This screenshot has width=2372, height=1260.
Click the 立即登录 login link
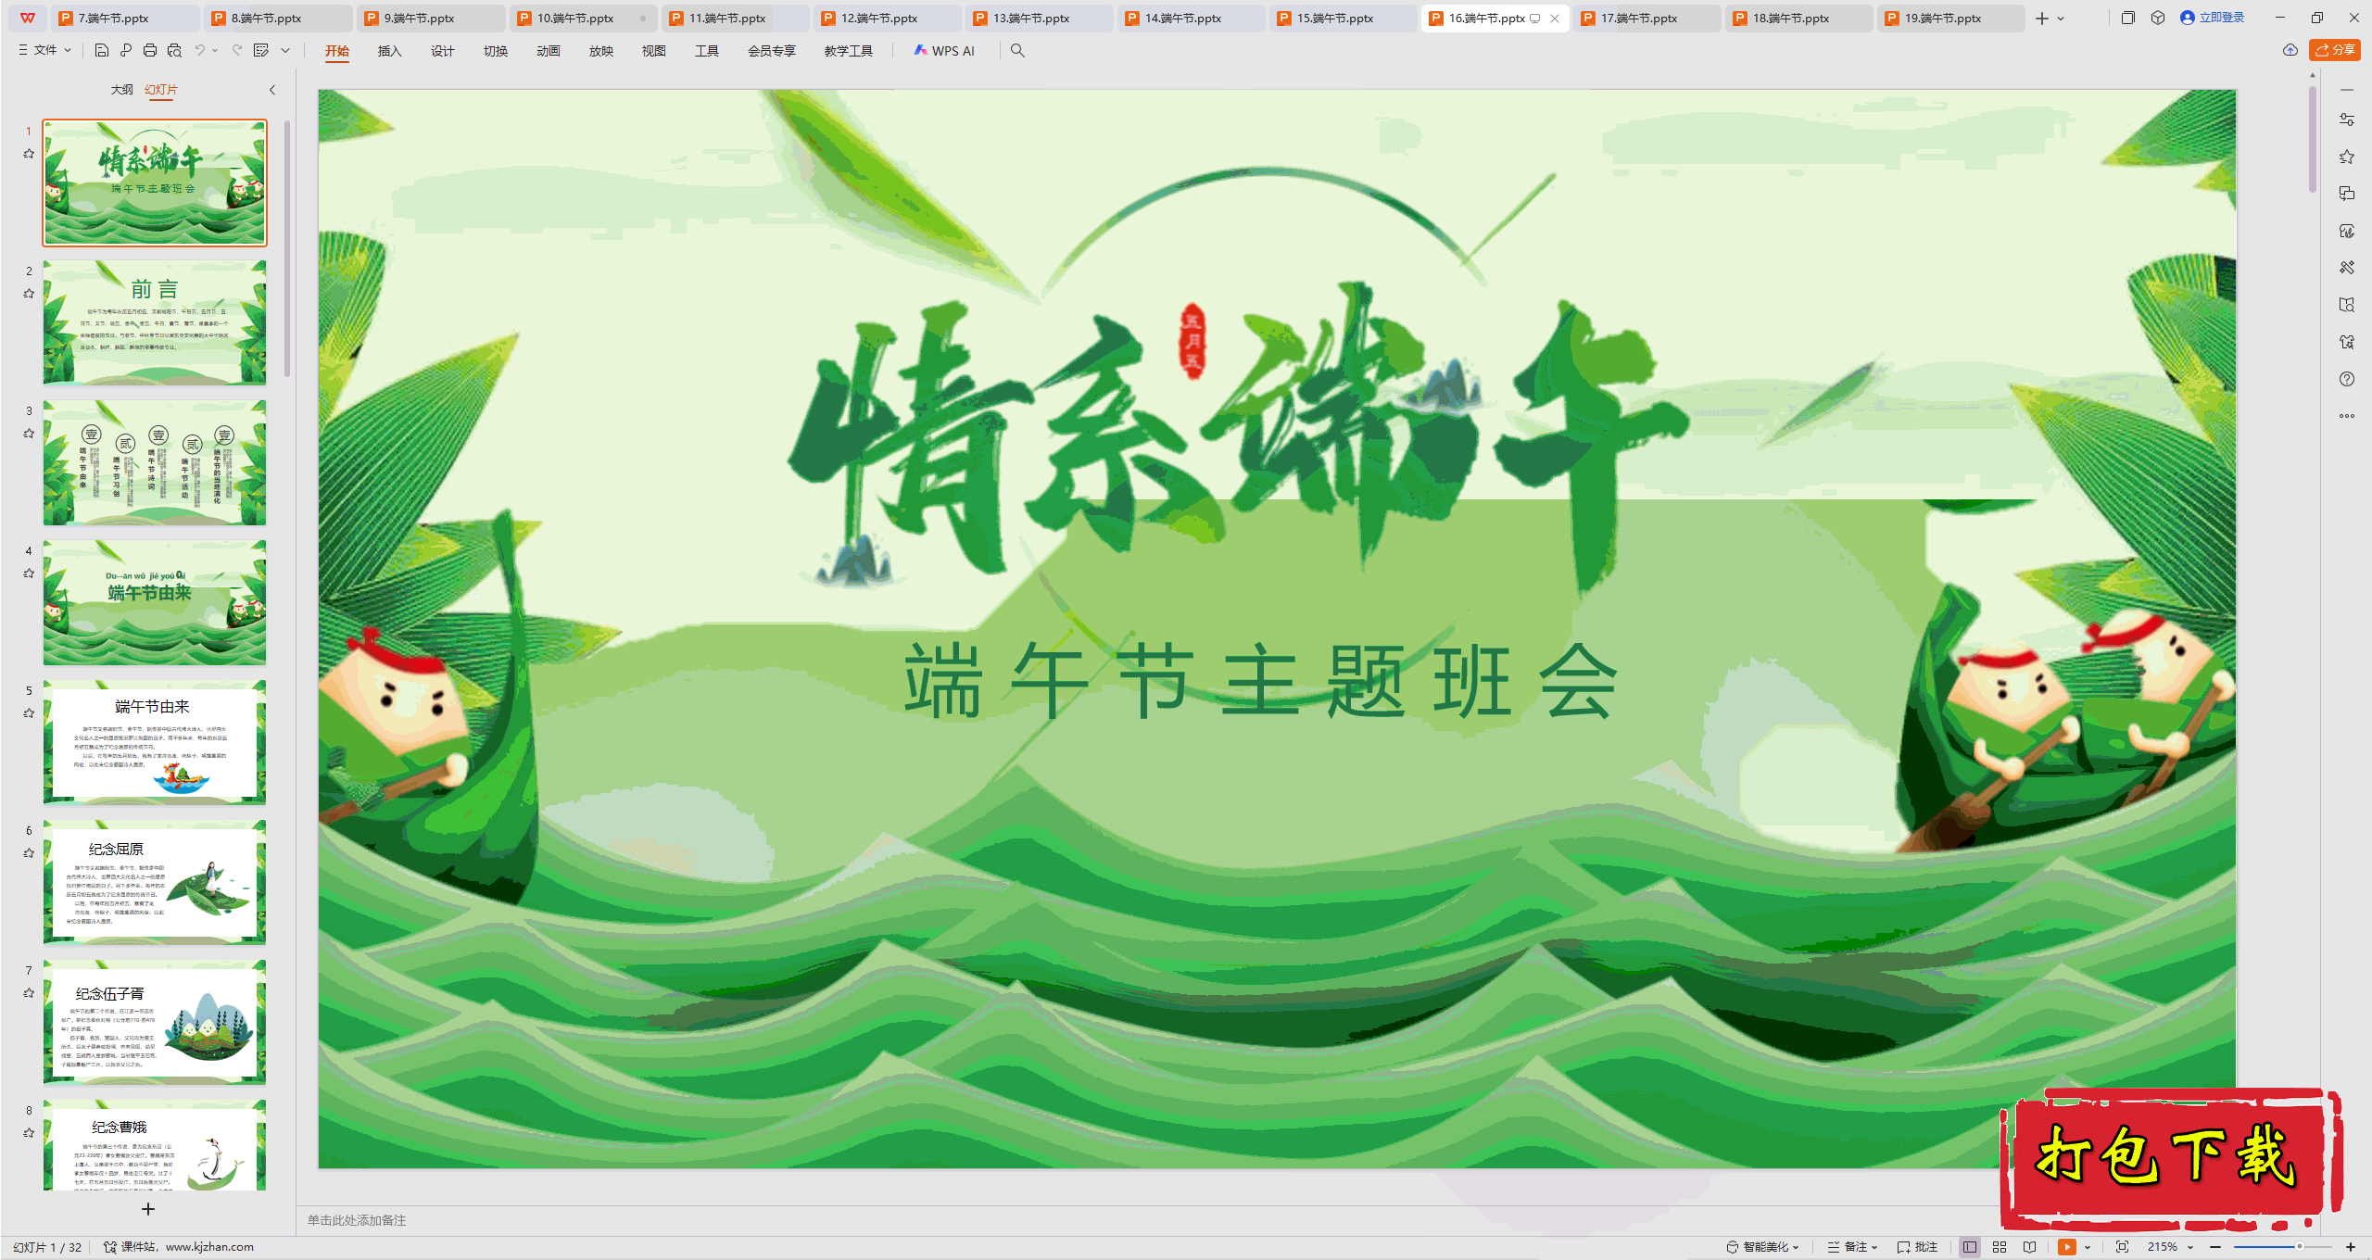(x=2213, y=18)
